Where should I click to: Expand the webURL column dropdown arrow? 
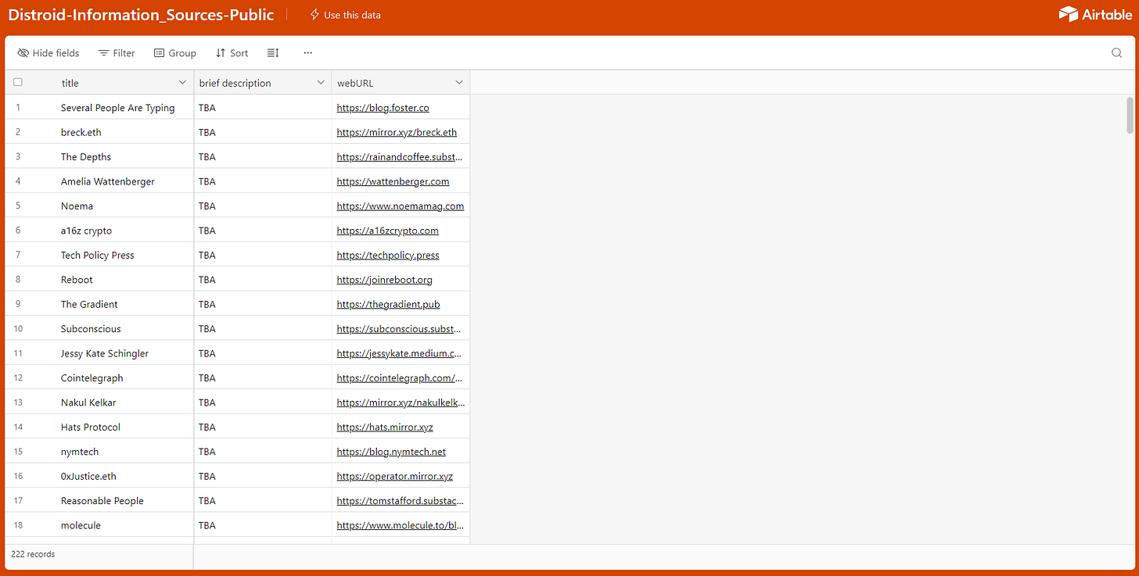(x=459, y=83)
